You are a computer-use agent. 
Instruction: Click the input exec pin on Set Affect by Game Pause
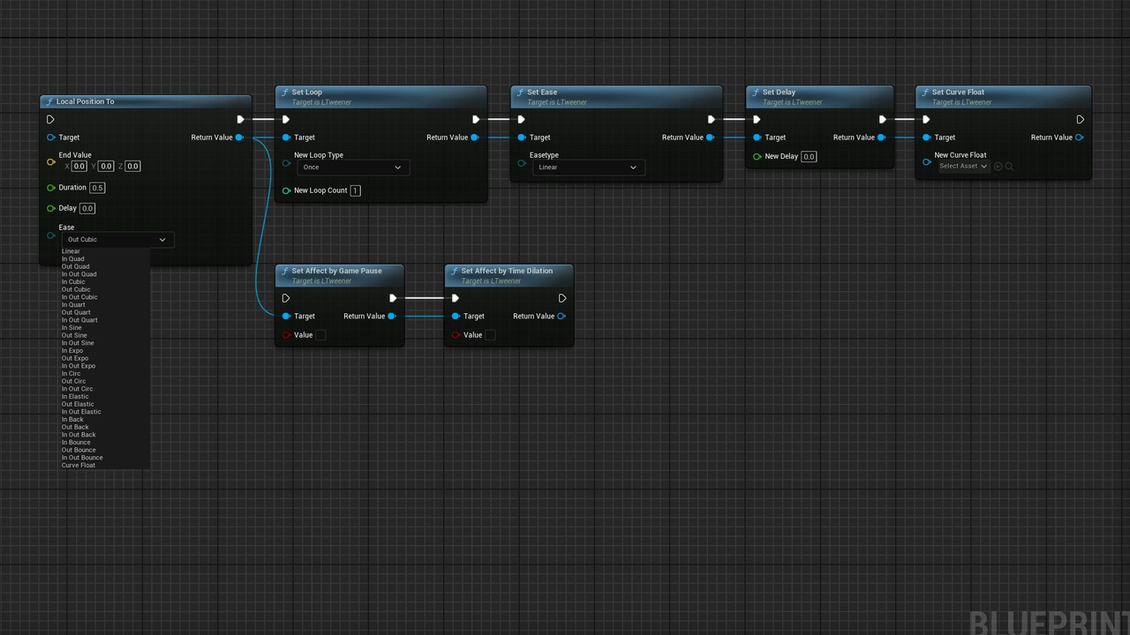[286, 298]
